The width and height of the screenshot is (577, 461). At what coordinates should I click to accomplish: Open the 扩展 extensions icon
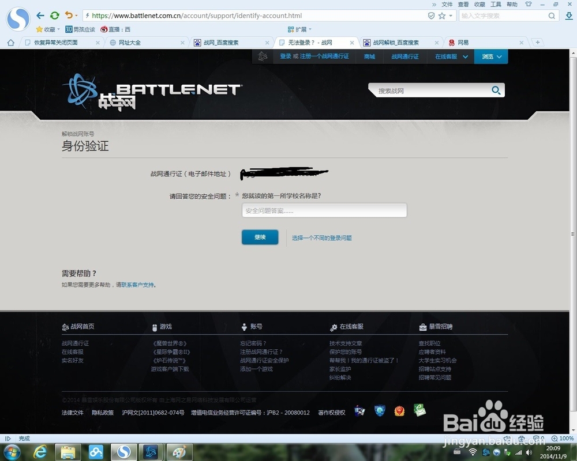[x=291, y=29]
